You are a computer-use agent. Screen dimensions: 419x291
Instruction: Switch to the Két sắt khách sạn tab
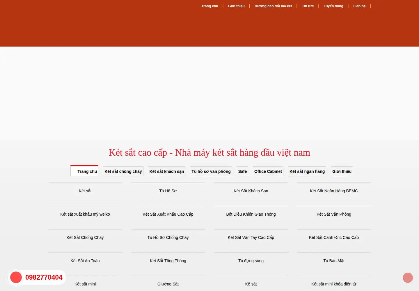click(167, 171)
